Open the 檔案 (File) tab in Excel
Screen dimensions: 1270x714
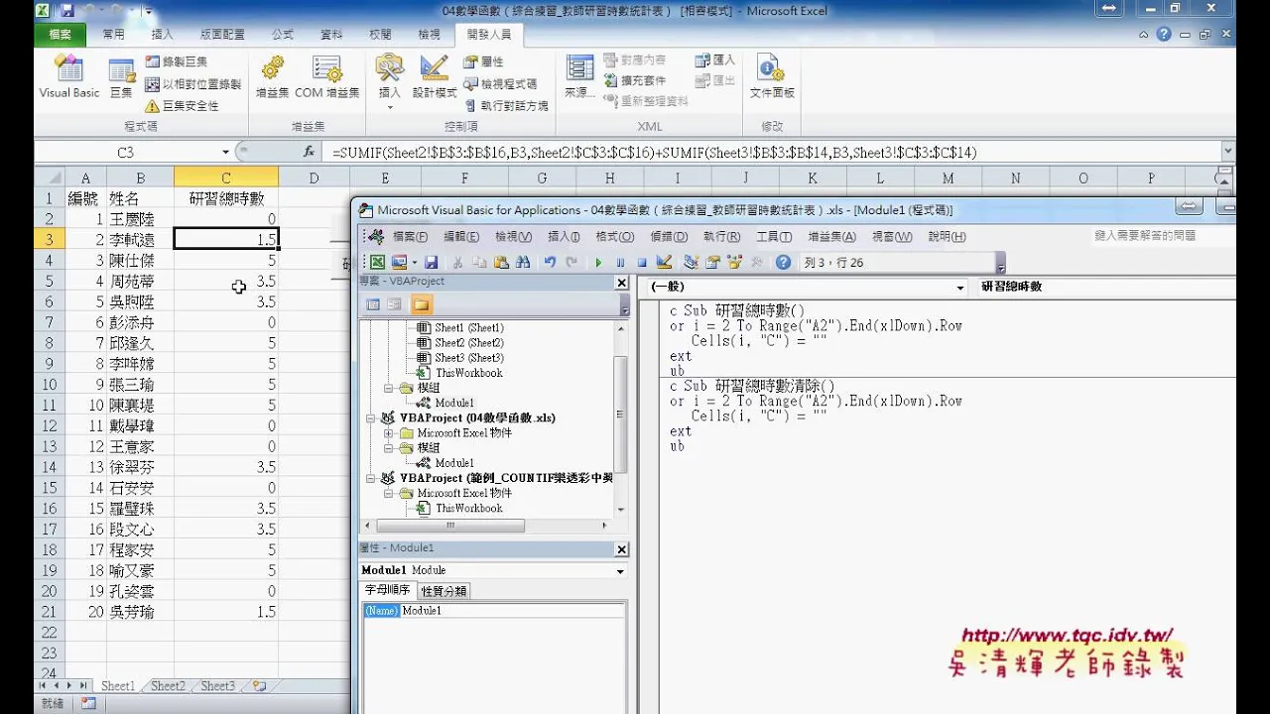point(60,34)
